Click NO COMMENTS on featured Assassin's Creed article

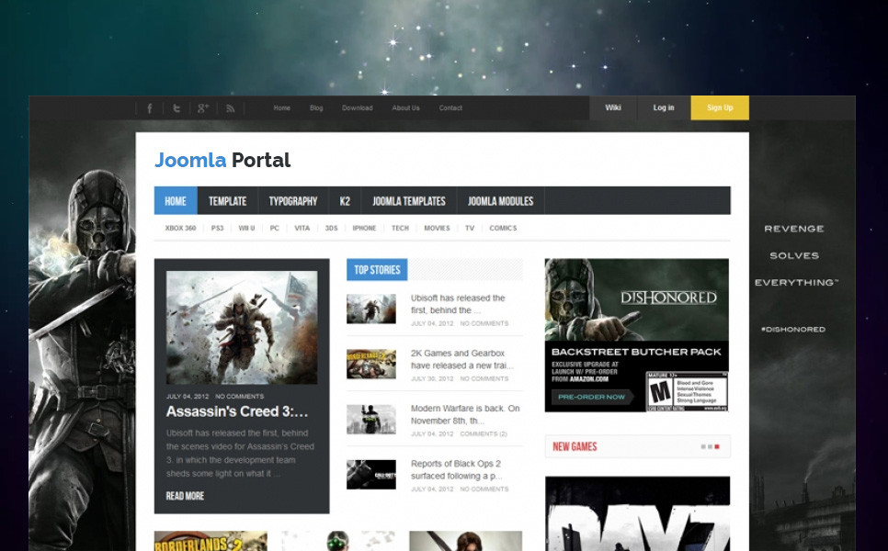[240, 397]
